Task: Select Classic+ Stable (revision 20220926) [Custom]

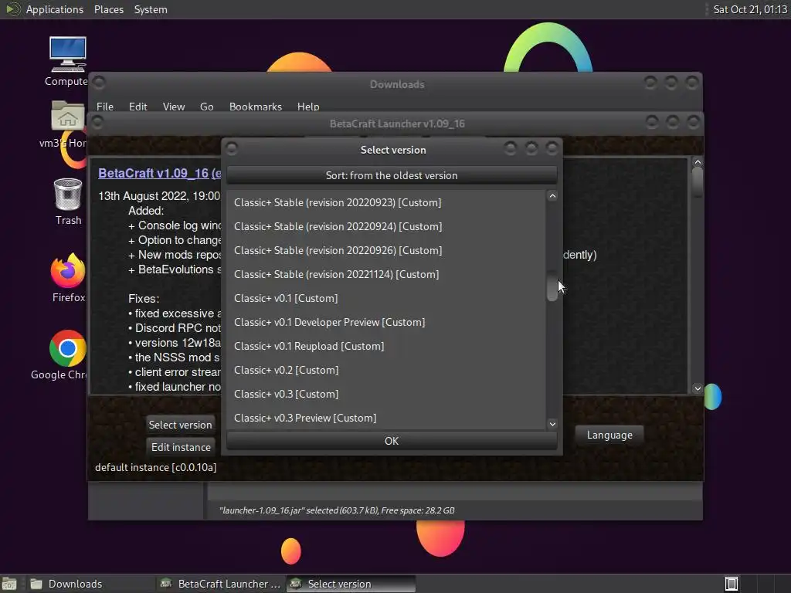Action: click(386, 250)
